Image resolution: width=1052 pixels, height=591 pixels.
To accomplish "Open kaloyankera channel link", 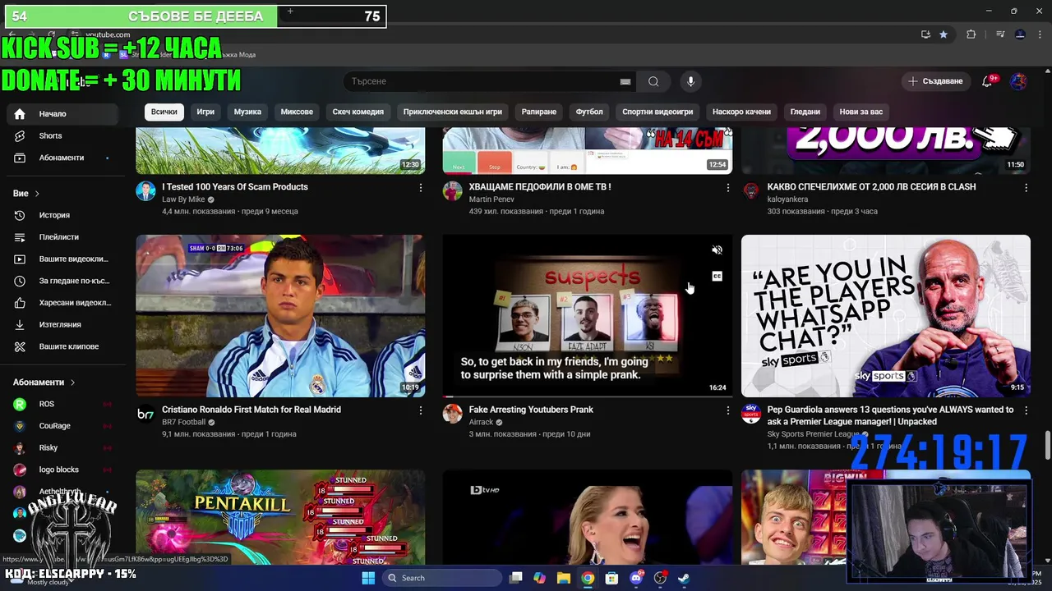I will coord(787,199).
